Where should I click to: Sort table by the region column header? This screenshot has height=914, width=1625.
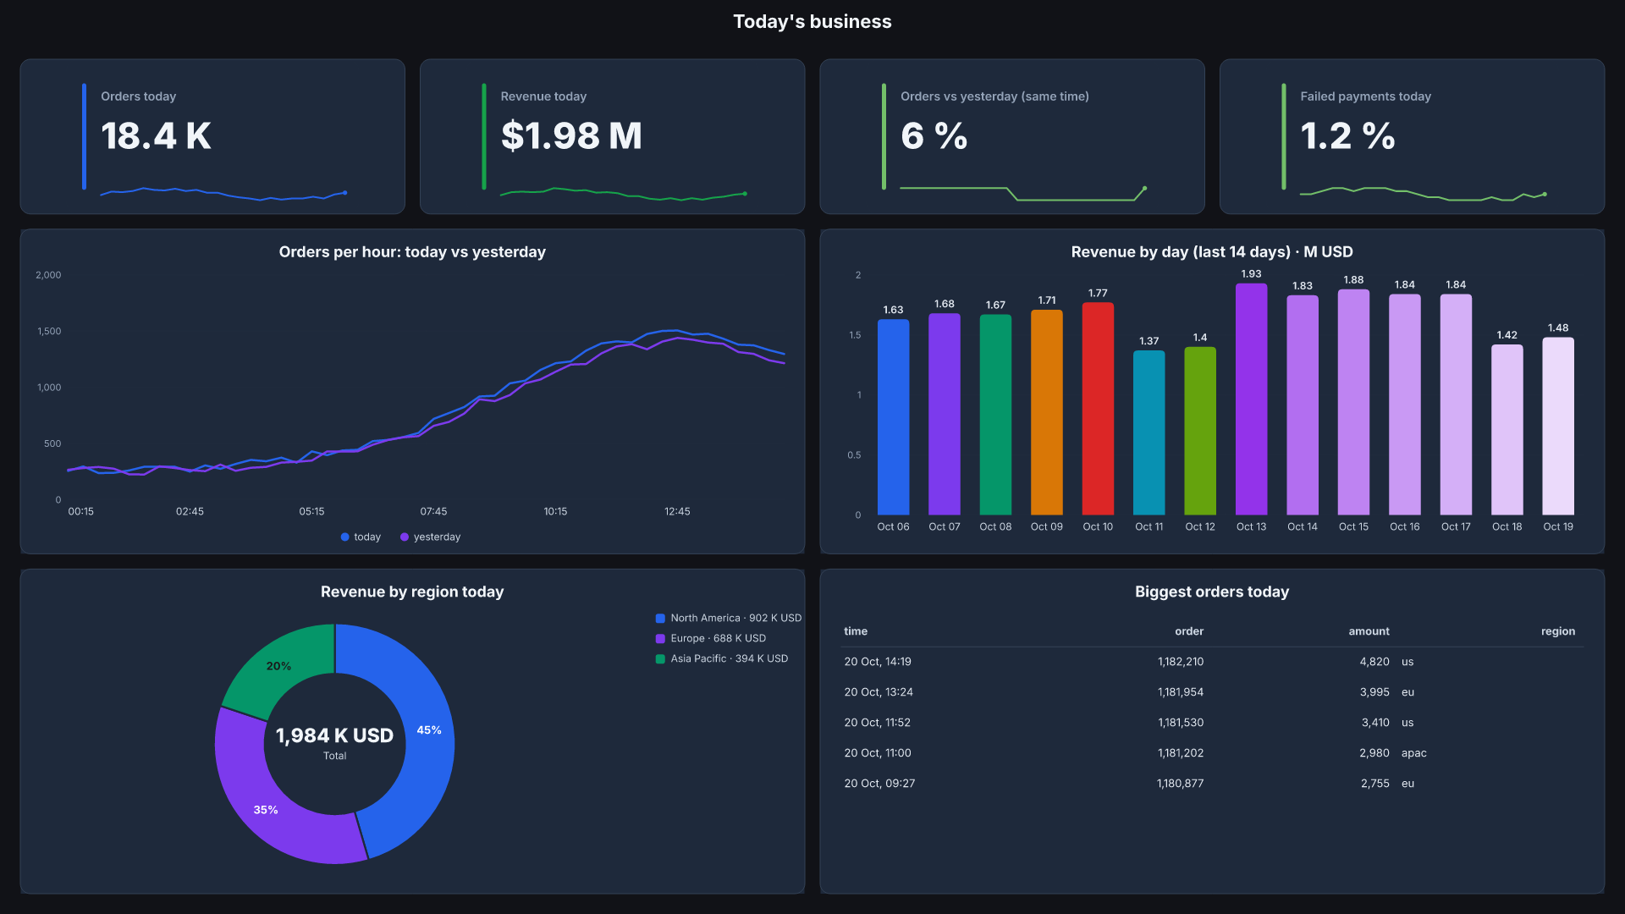tap(1558, 632)
